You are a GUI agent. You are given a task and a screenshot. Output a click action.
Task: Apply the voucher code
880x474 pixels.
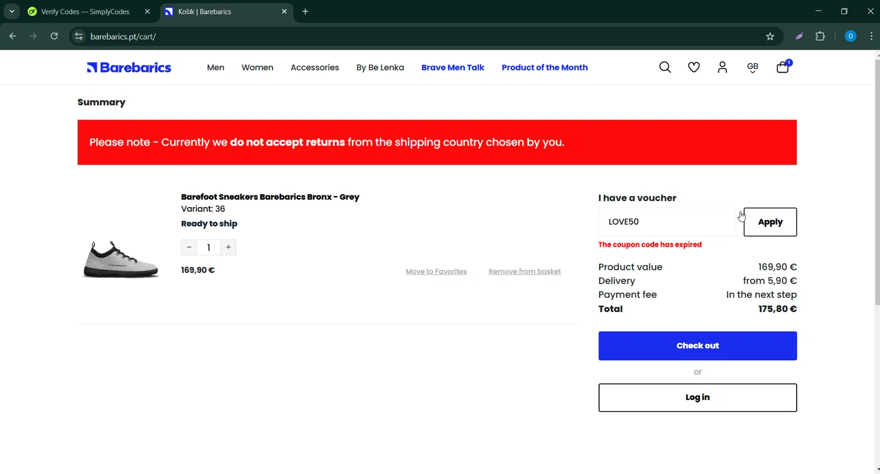(x=770, y=222)
